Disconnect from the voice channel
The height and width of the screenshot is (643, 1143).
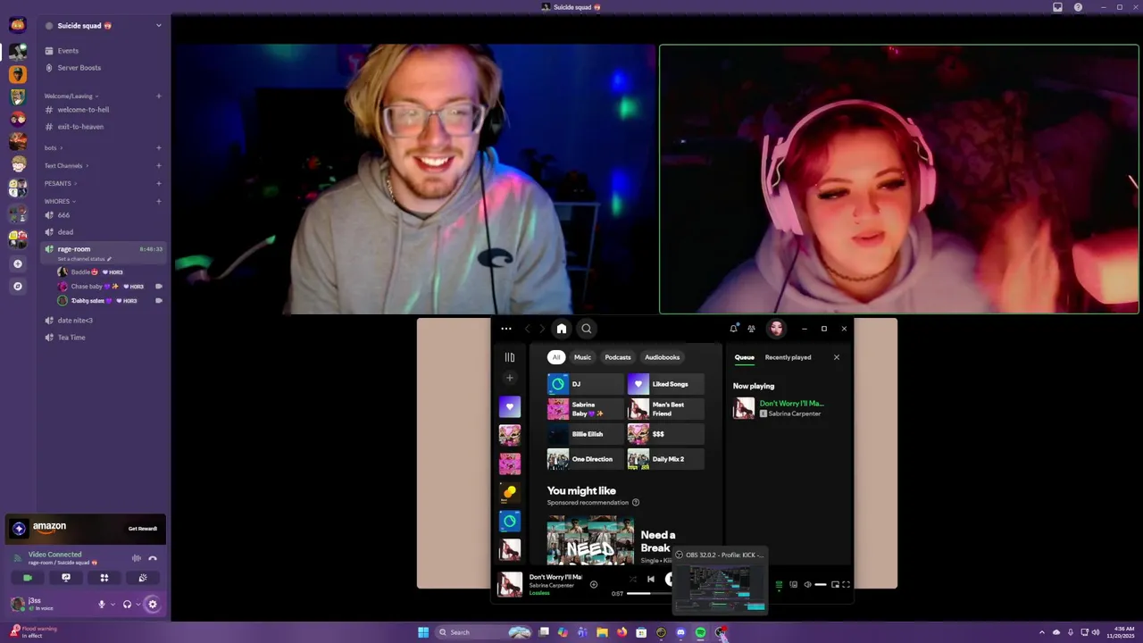click(153, 558)
